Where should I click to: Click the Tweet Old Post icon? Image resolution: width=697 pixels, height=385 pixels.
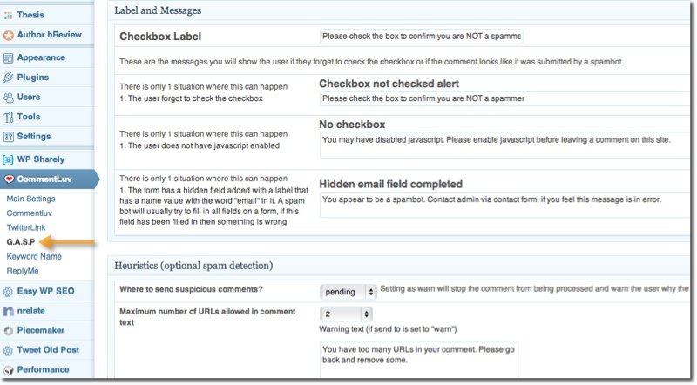coord(9,350)
